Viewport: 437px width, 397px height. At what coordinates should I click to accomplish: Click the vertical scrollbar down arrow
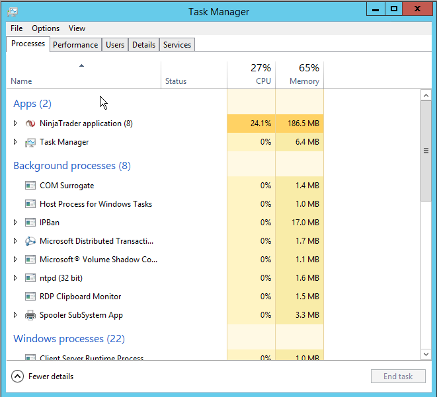pos(426,355)
